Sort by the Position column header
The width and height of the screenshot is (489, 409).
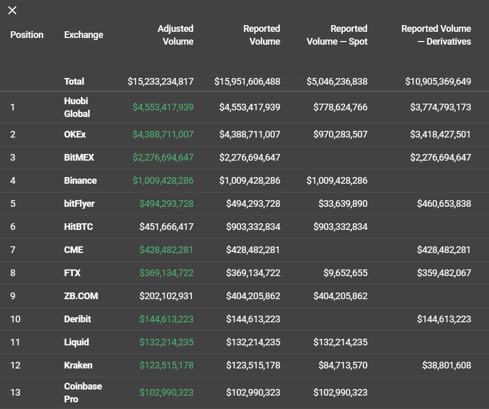pyautogui.click(x=27, y=34)
